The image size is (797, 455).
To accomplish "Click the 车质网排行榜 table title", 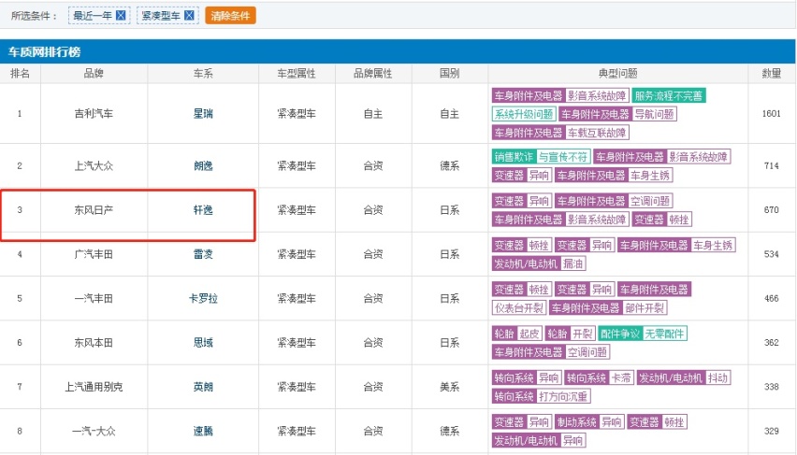I will click(44, 51).
